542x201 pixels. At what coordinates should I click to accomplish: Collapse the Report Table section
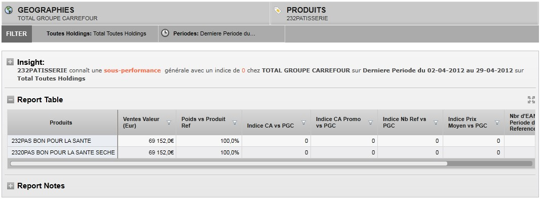(11, 100)
